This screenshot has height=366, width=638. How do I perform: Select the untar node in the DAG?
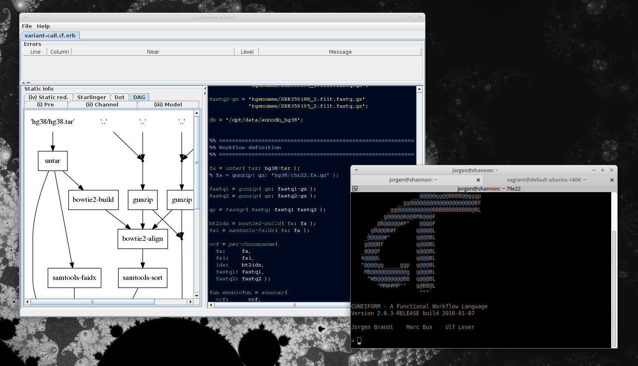point(53,161)
